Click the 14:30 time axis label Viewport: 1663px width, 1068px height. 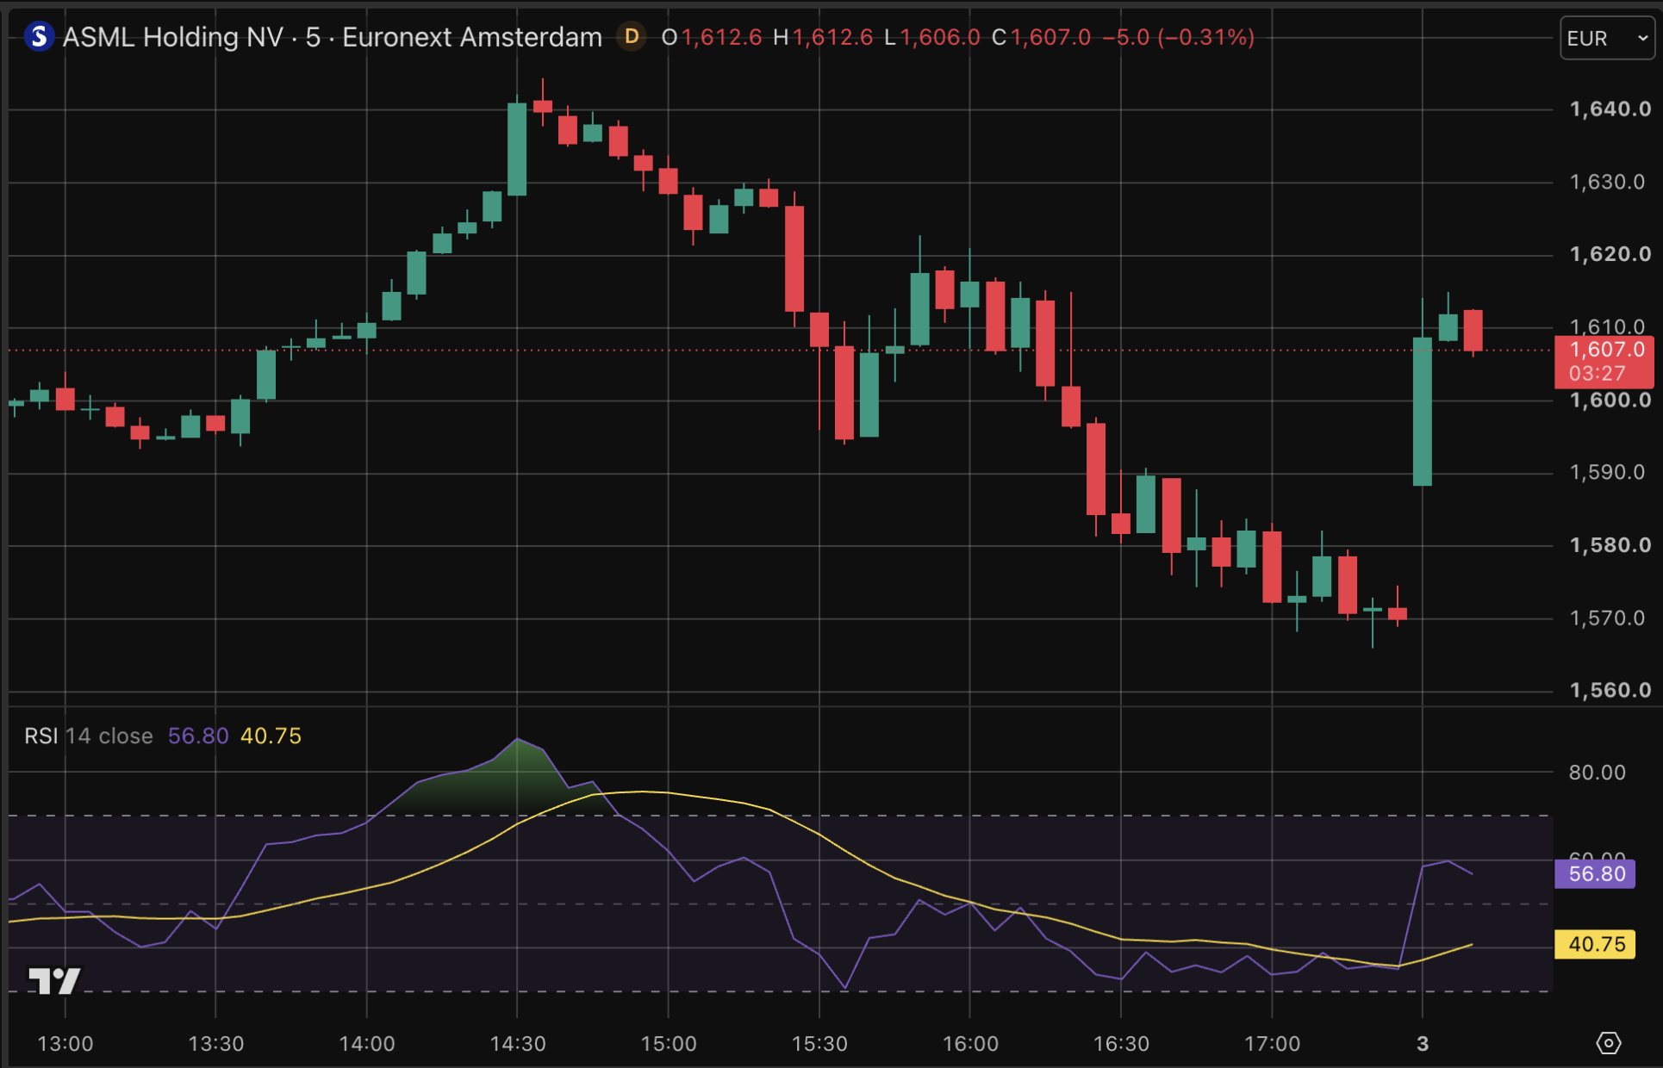518,1044
